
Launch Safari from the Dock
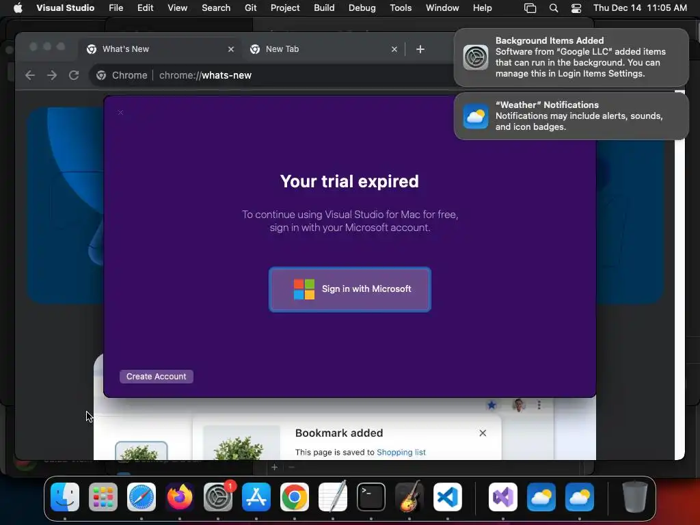[142, 497]
